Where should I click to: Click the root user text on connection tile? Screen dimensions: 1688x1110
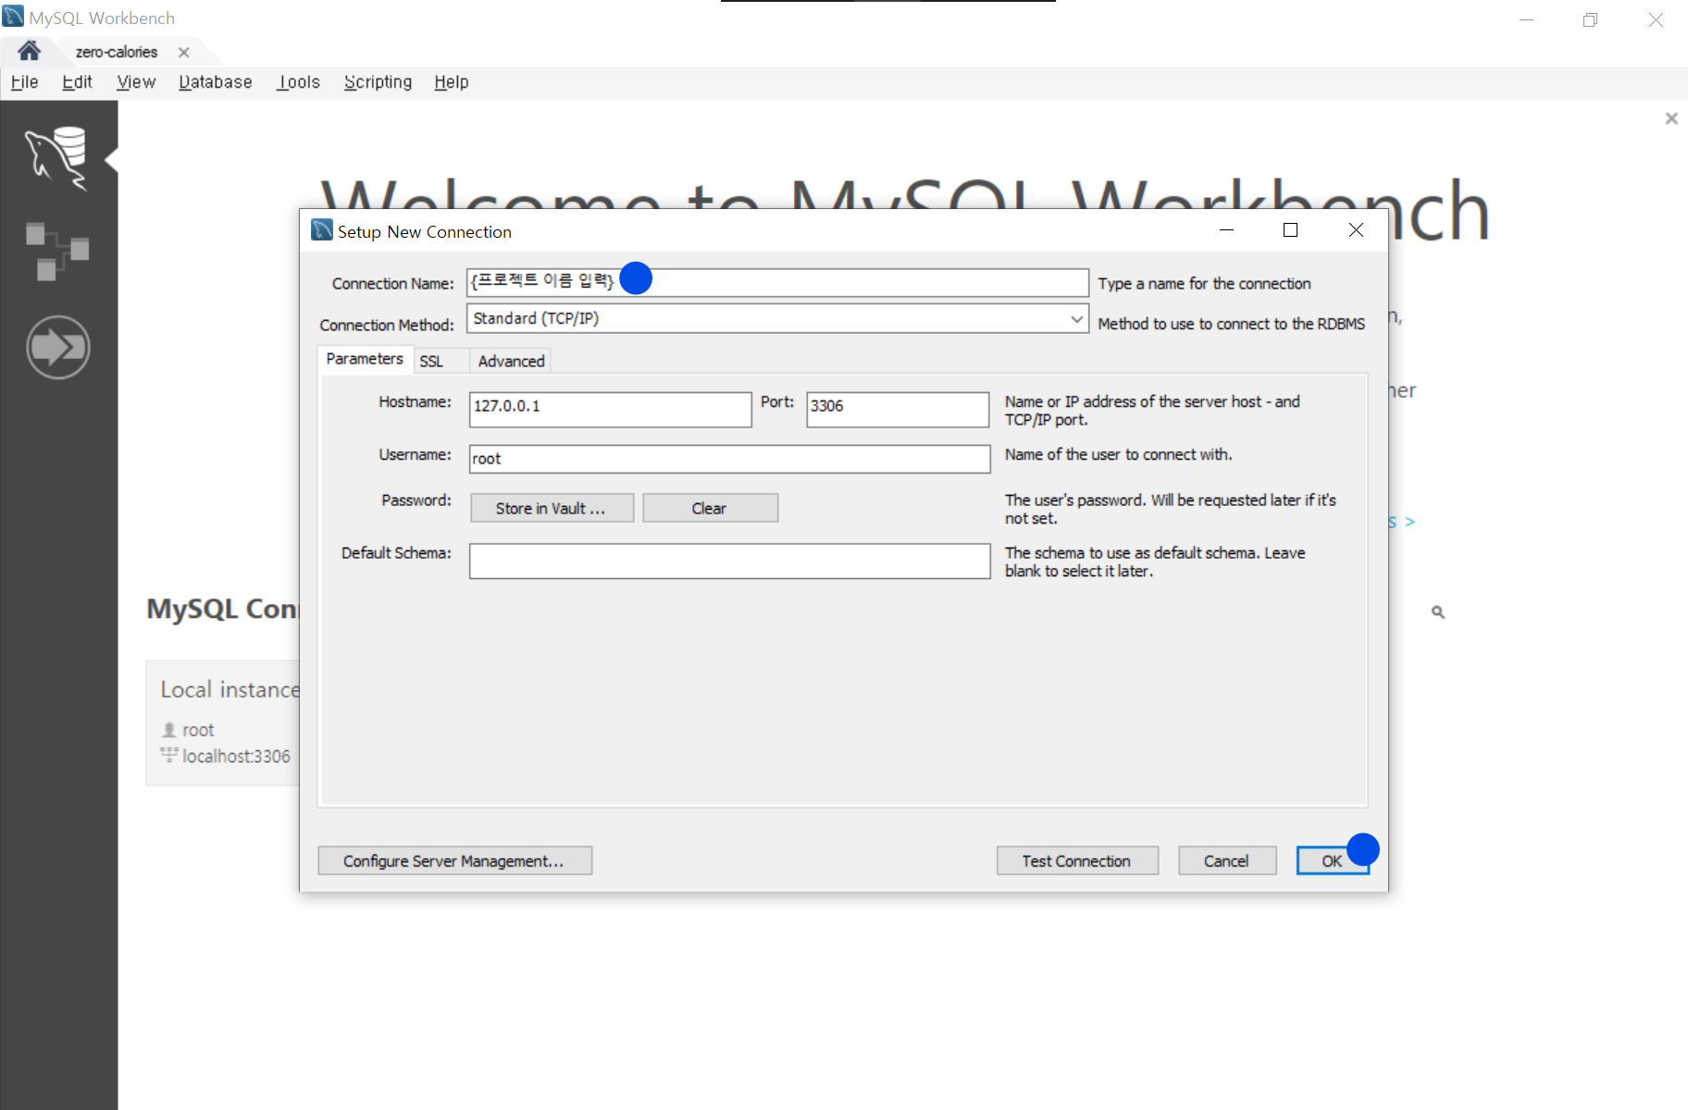198,730
